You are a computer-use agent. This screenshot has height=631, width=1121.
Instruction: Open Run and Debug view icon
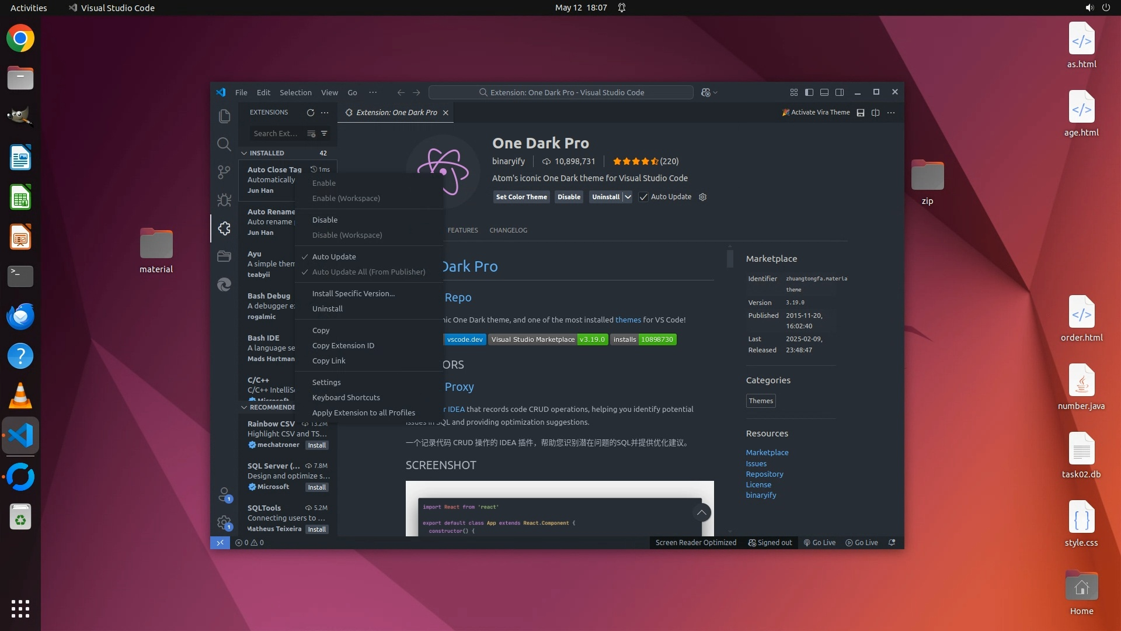click(224, 200)
